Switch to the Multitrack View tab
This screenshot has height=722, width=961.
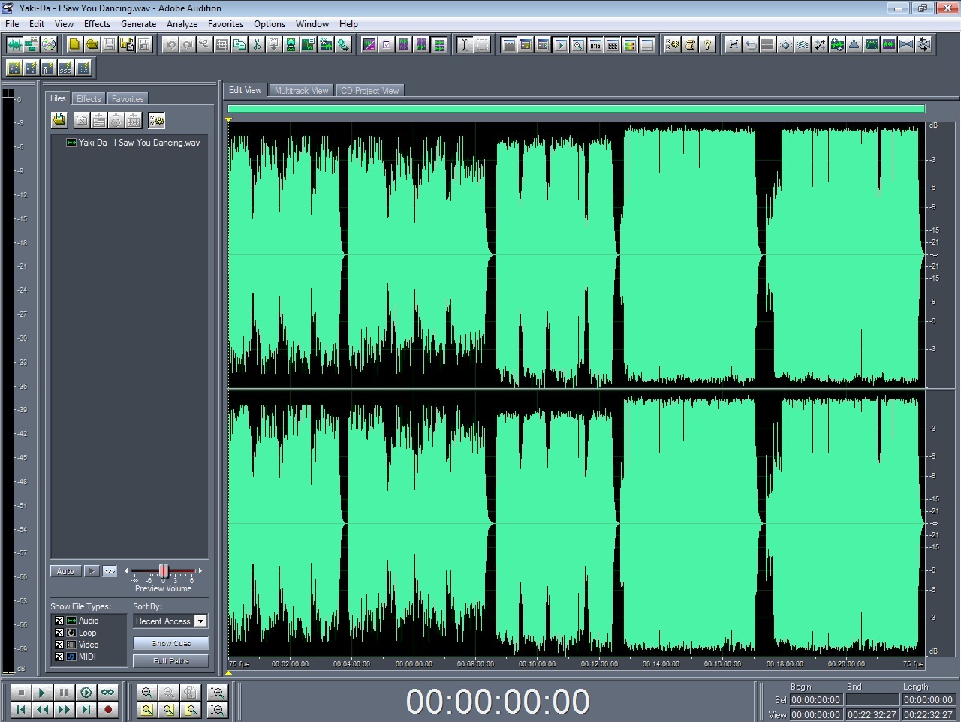pos(301,91)
